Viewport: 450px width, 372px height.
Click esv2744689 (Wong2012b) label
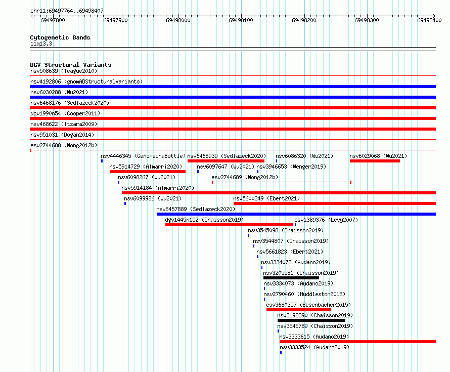(245, 177)
